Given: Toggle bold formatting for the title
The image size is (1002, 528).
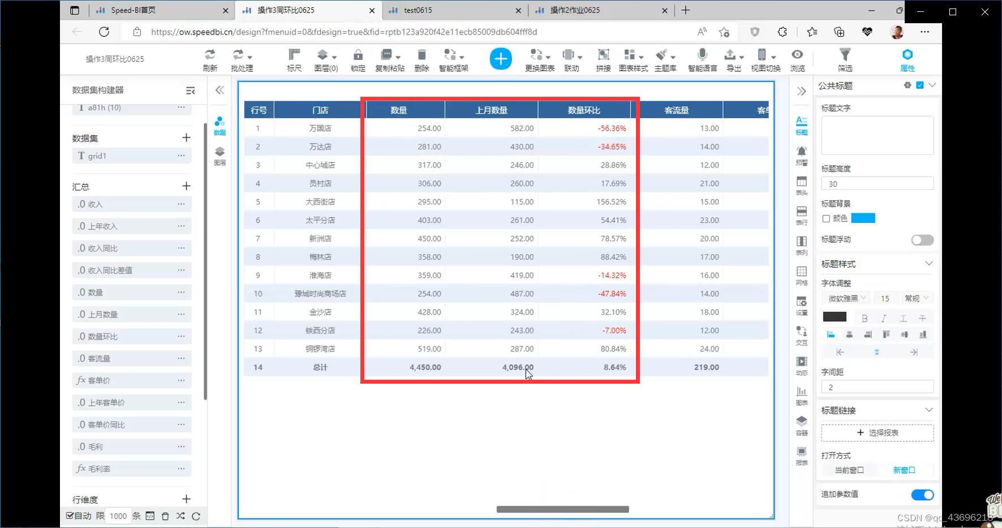Looking at the screenshot, I should click(x=864, y=318).
